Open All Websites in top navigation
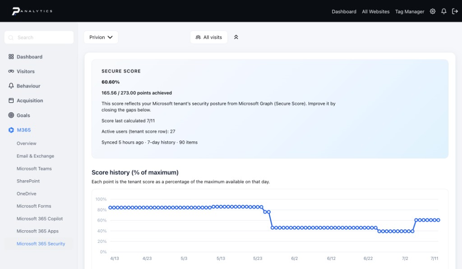Viewport: 462px width, 269px height. pyautogui.click(x=376, y=11)
